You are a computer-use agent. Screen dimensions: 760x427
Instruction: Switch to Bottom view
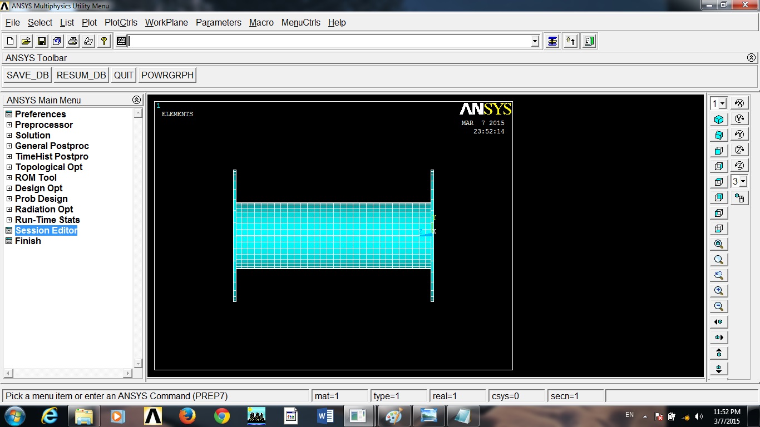pyautogui.click(x=719, y=229)
